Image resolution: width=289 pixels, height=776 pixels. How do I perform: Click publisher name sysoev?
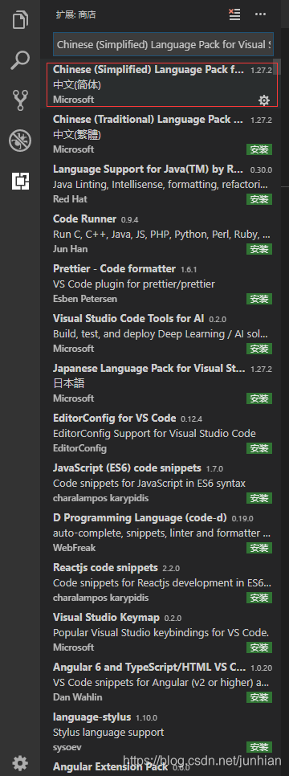pos(67,747)
